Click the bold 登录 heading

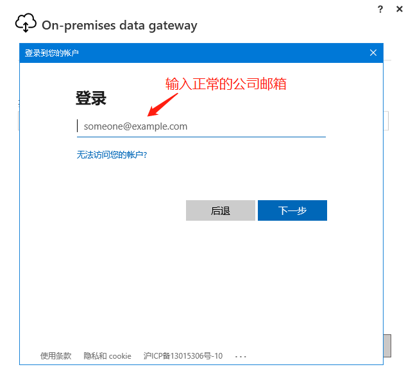91,98
